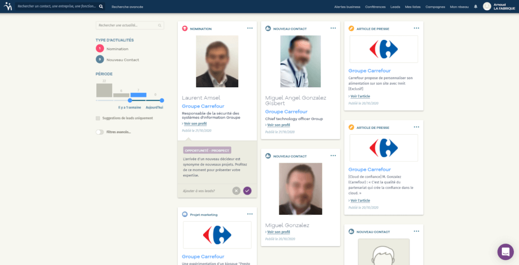Viewport: 519px width, 265px height.
Task: Open 'Alertes business' menu item
Action: tap(347, 7)
